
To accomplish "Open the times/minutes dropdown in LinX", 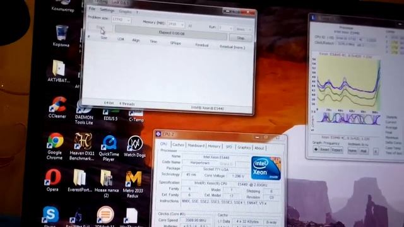I will click(x=244, y=30).
